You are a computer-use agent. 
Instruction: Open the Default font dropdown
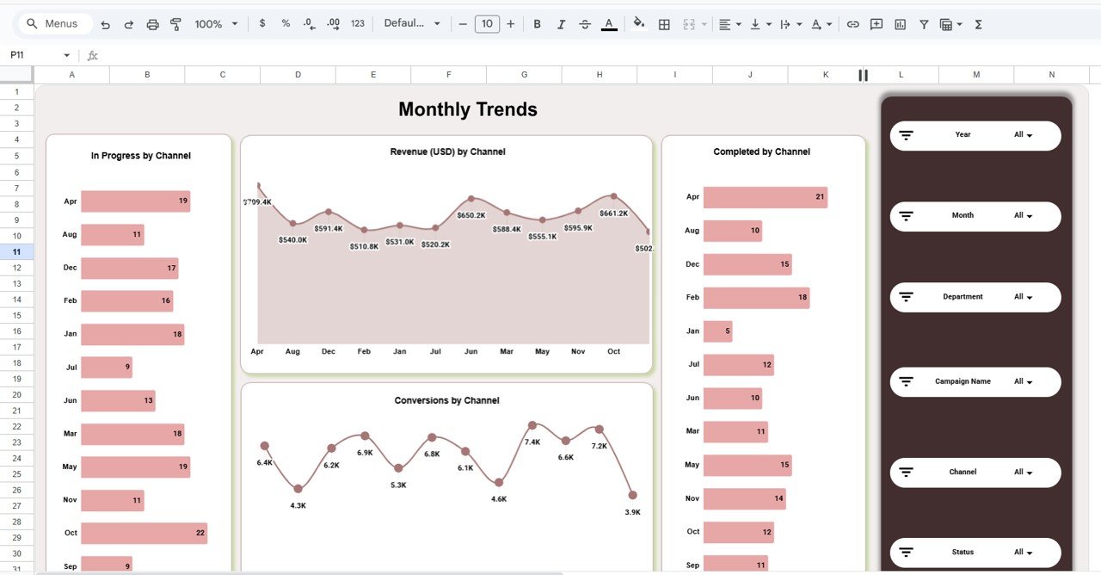pyautogui.click(x=412, y=24)
